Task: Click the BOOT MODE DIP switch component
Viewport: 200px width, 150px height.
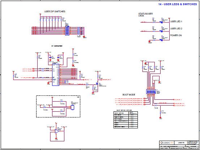Action: coord(151,91)
